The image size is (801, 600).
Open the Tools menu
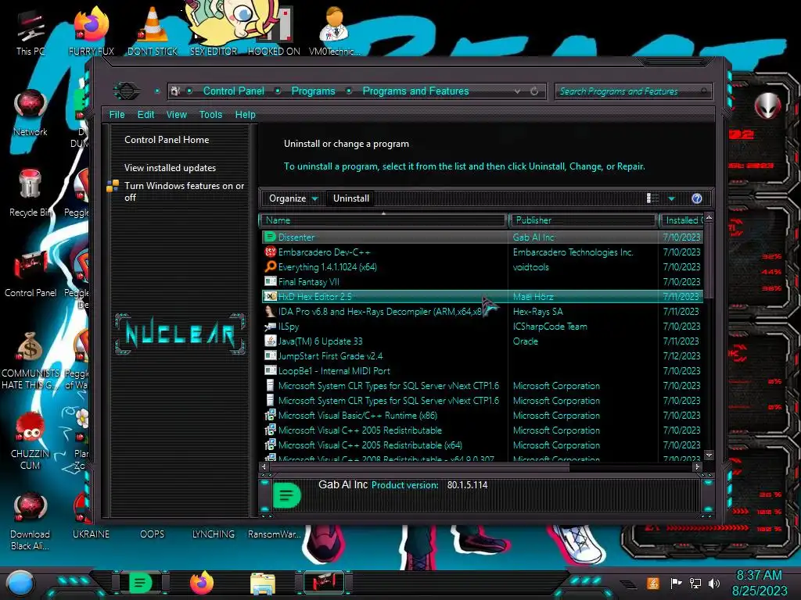coord(211,115)
